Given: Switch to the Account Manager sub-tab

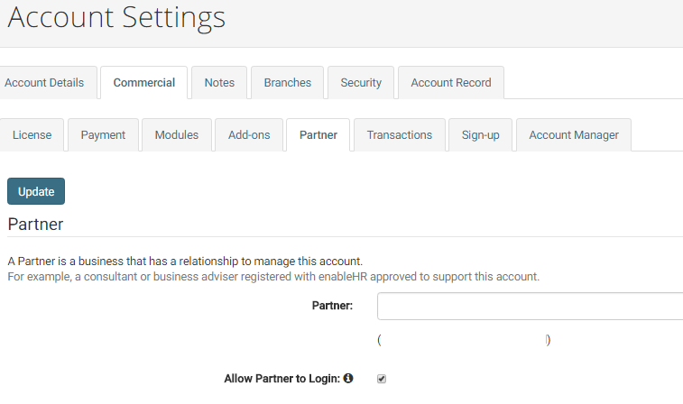Looking at the screenshot, I should 574,135.
